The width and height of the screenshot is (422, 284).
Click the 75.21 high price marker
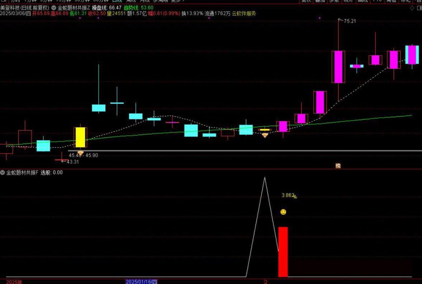point(349,21)
